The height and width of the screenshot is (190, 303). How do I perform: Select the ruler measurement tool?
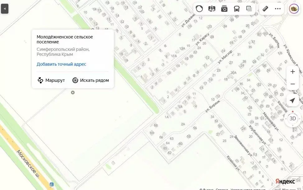pos(265,9)
